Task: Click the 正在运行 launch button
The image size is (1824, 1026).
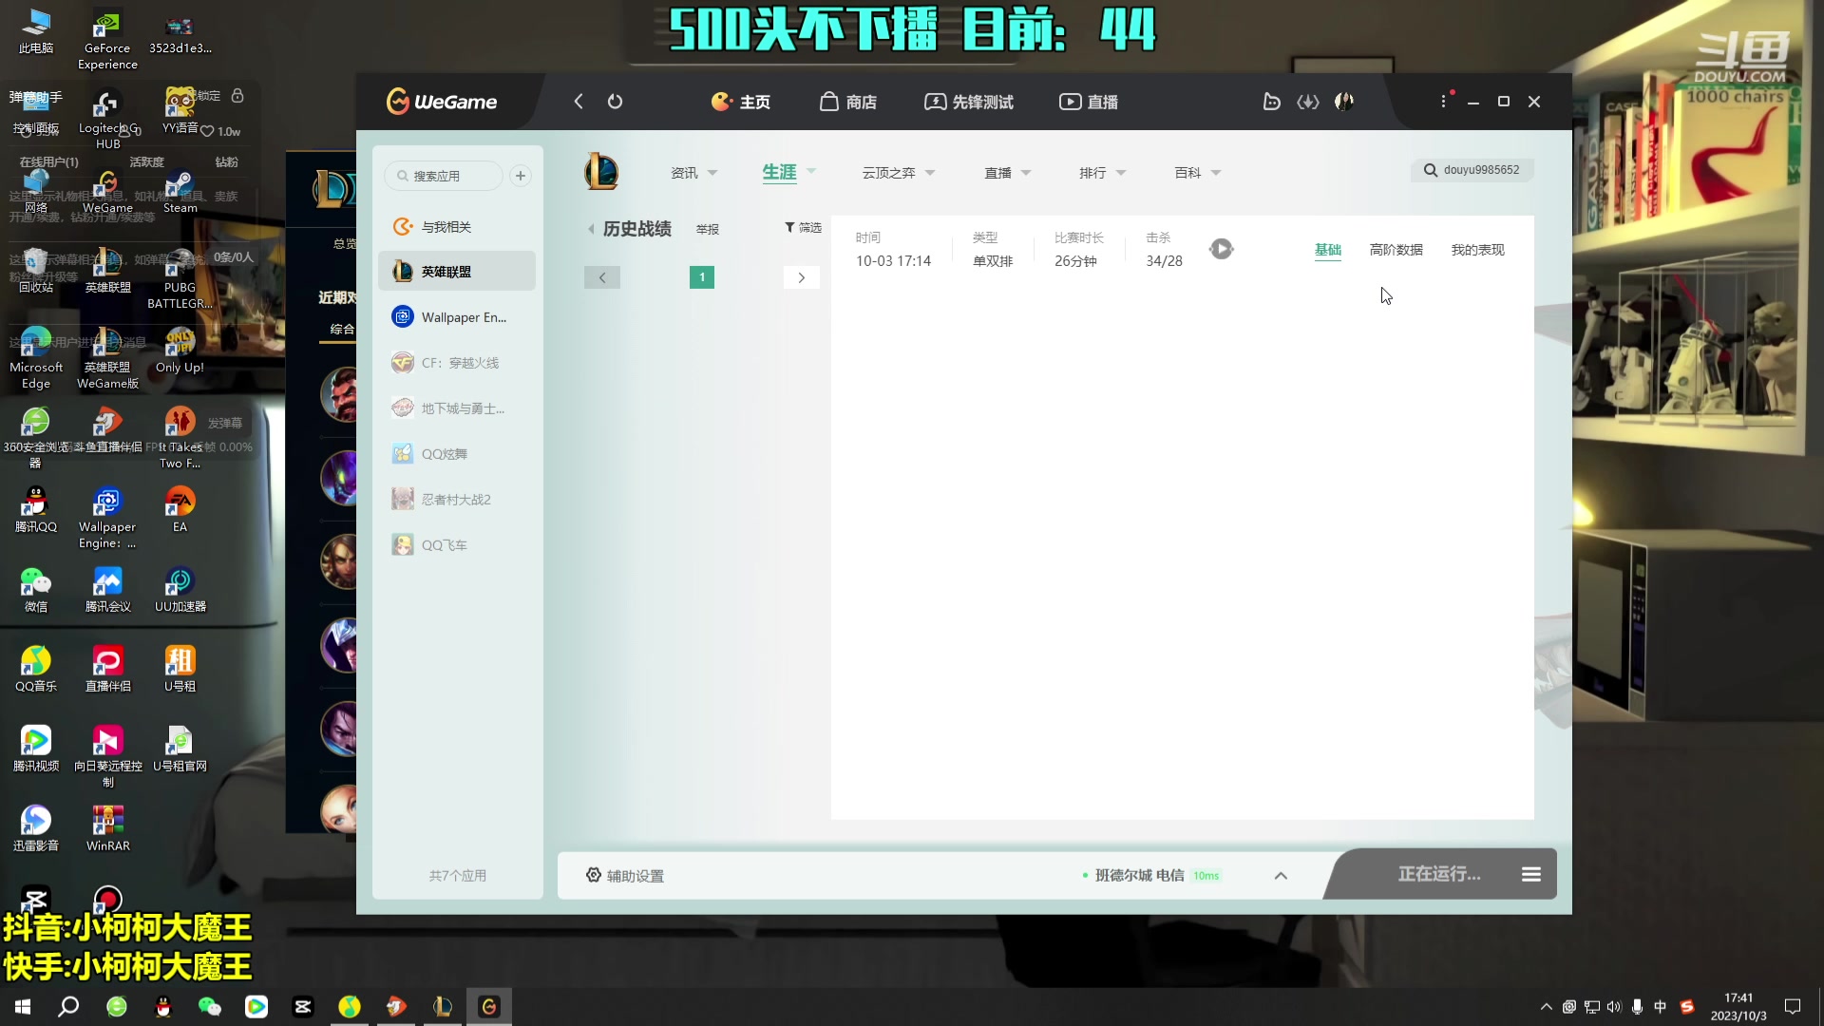Action: pos(1438,874)
